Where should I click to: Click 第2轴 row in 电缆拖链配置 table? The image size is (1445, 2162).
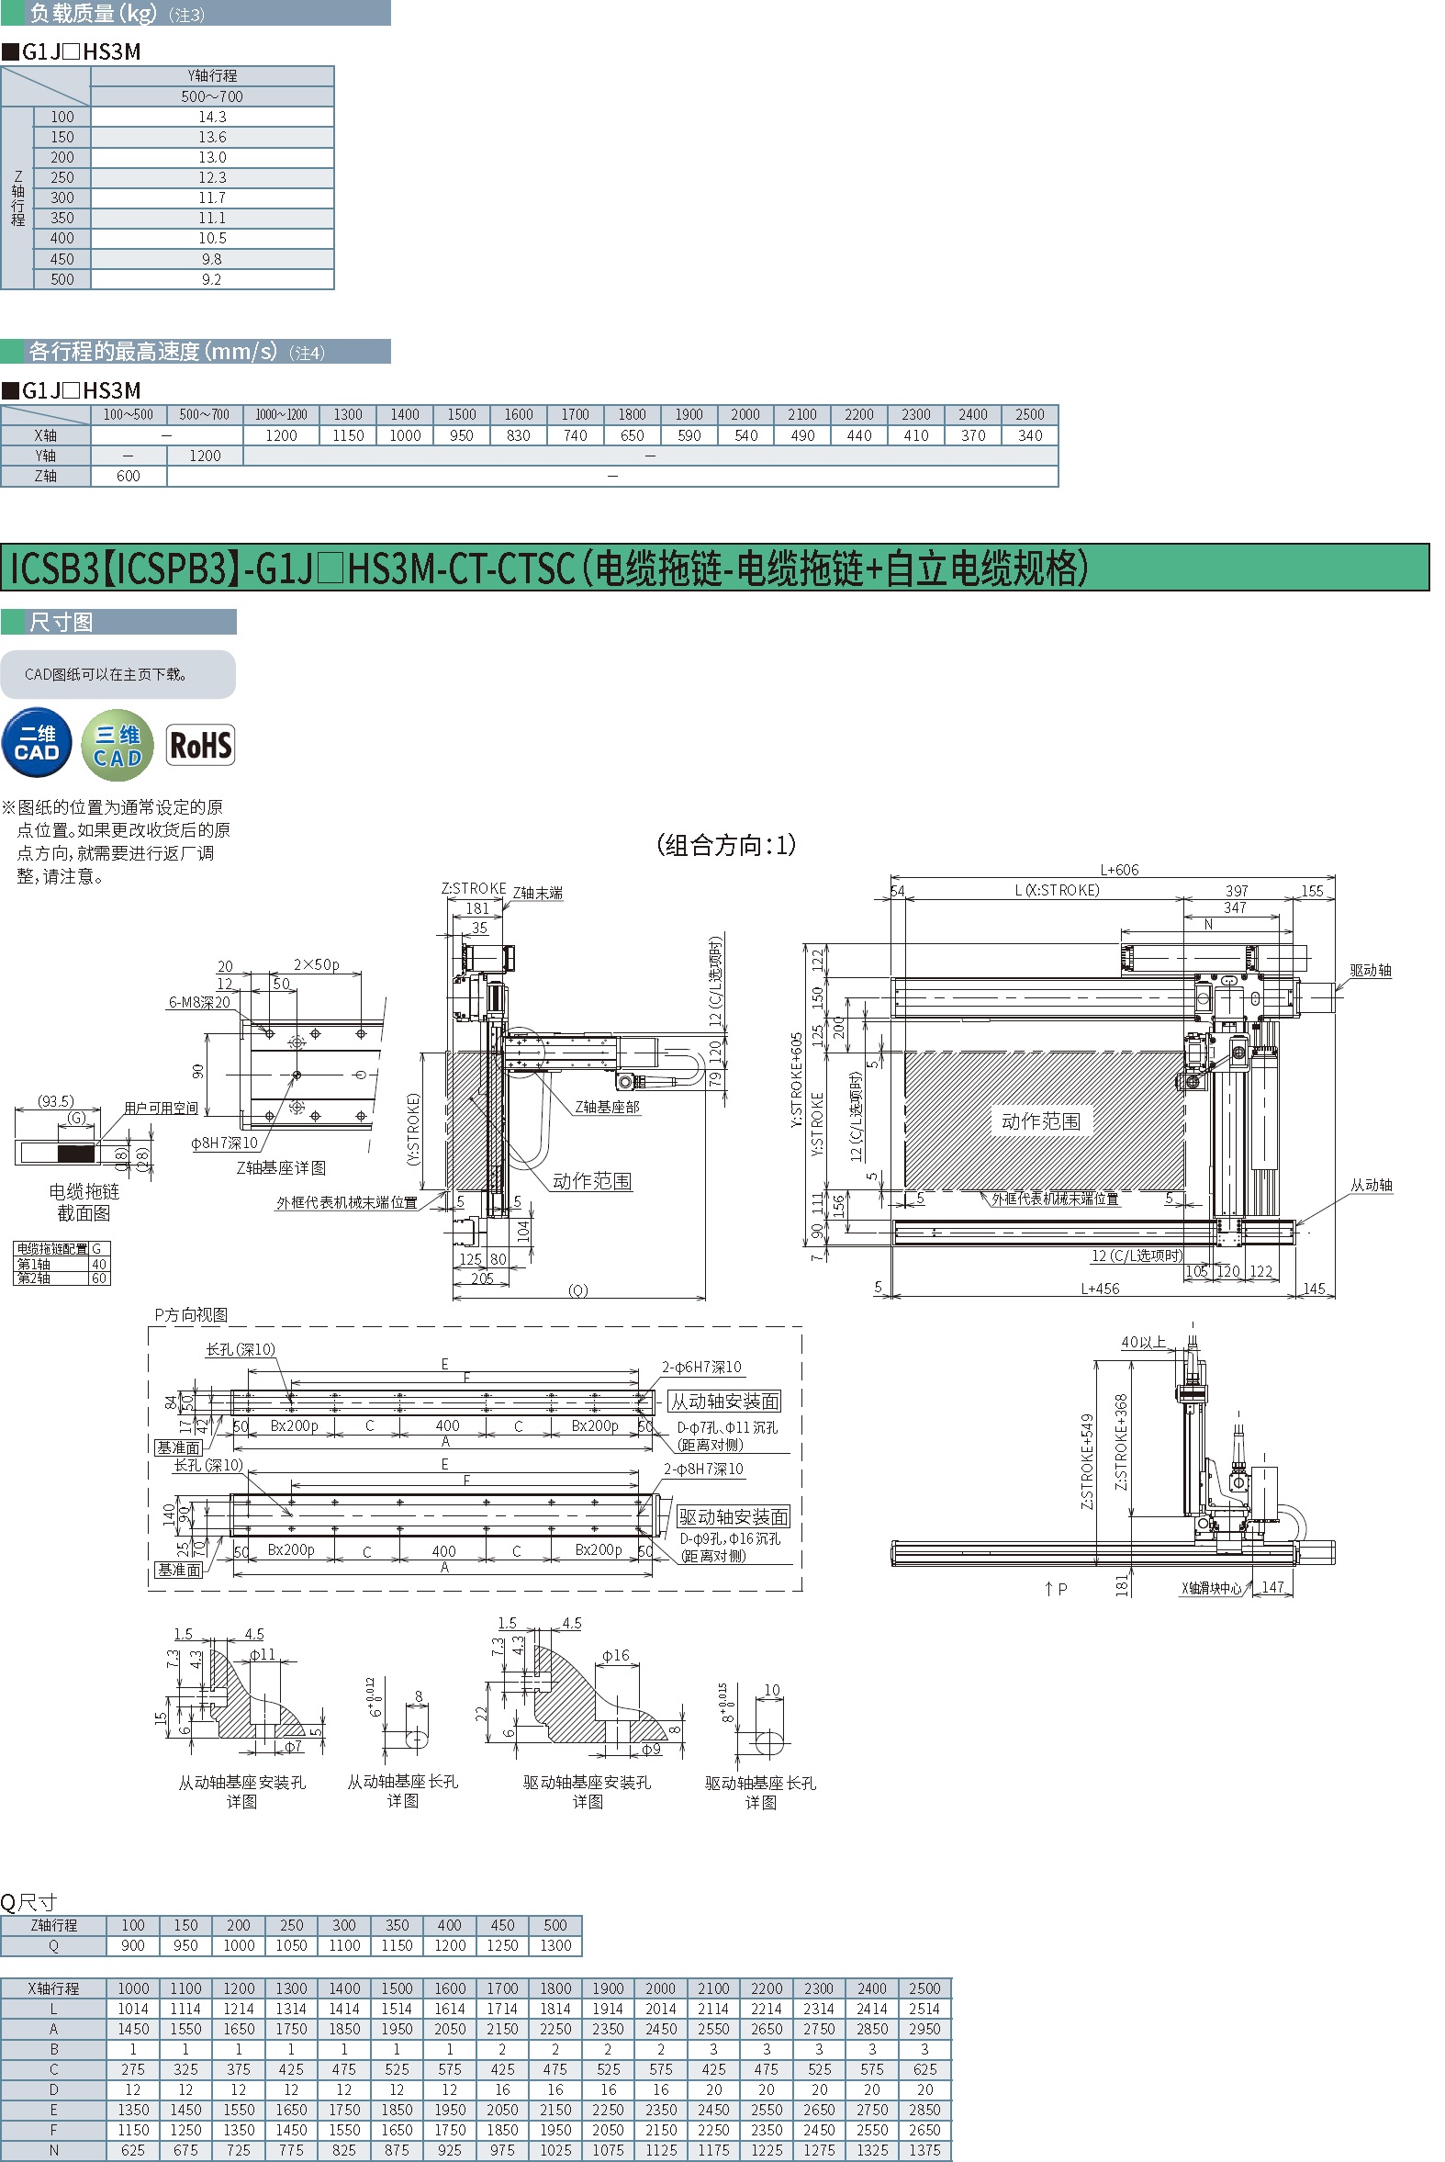[x=62, y=1278]
